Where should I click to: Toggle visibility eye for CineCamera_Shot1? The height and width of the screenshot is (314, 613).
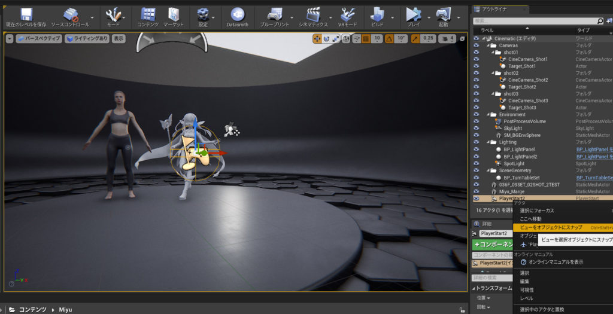pos(477,59)
